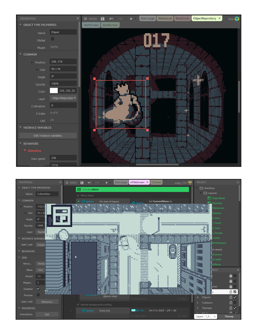This screenshot has width=258, height=331.
Task: Uncheck the Enabled checkbox in Sine behavior
Action: point(38,289)
